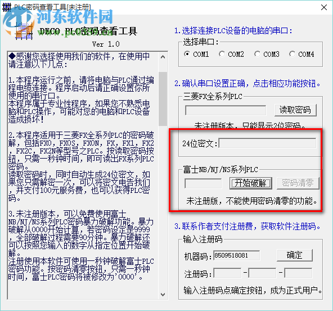Click the 开始破解 button

point(251,183)
